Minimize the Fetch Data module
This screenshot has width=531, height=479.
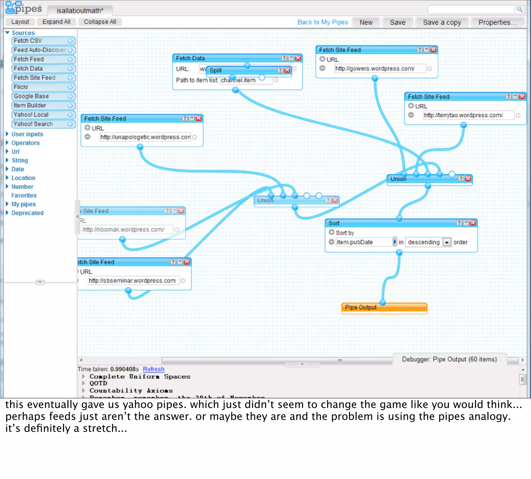(291, 58)
